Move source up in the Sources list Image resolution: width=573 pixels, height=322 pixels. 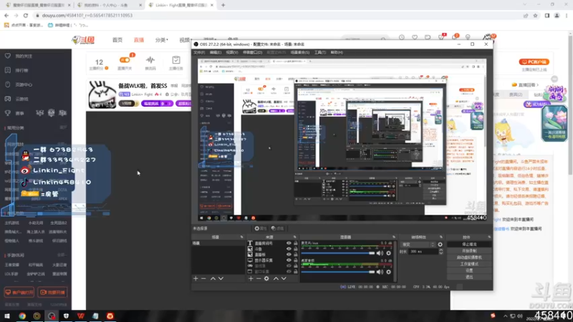coord(276,278)
